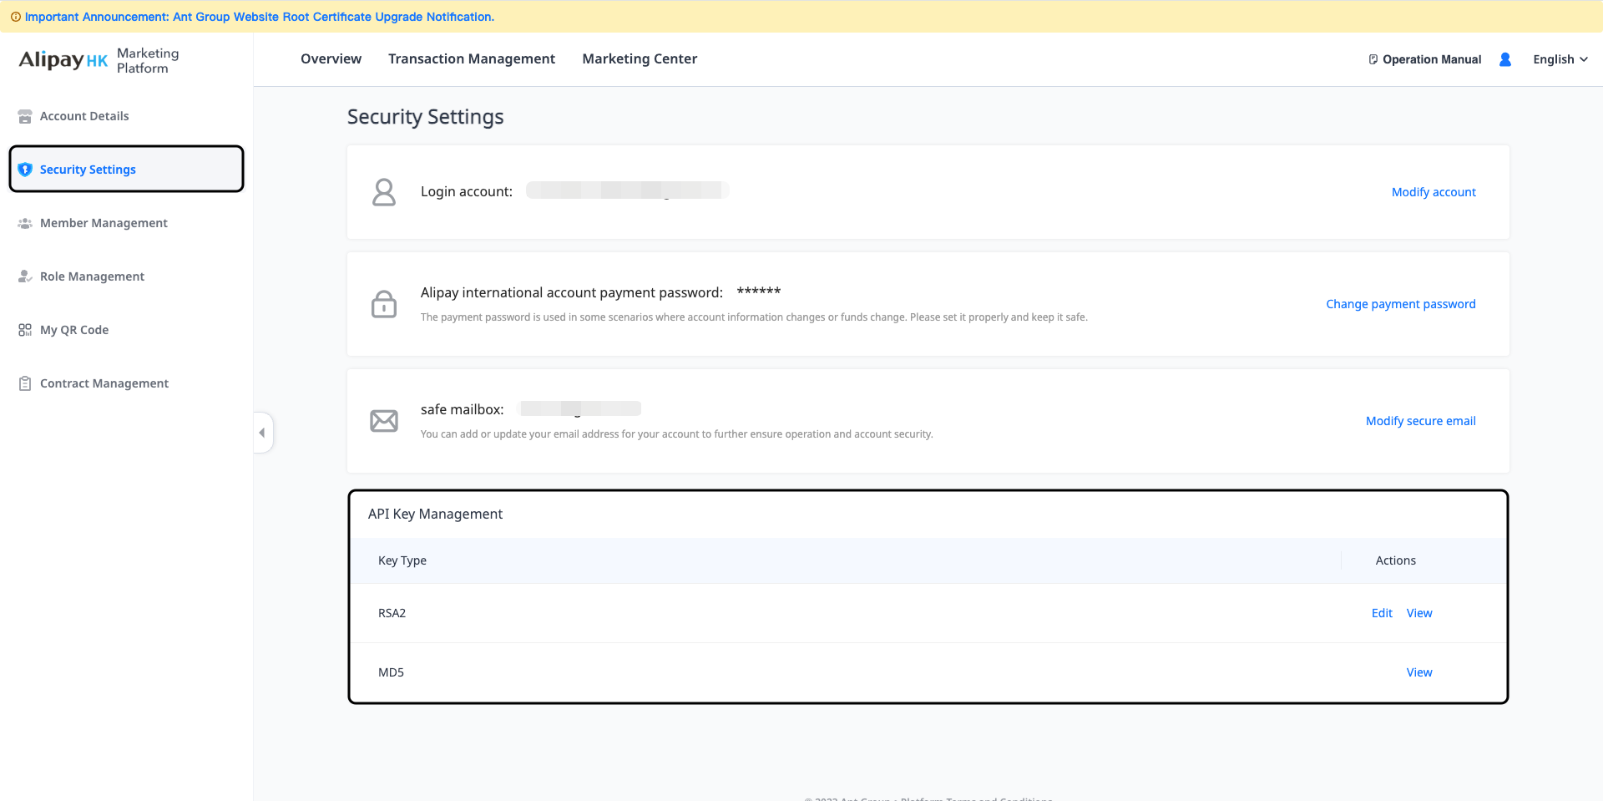The image size is (1603, 801).
Task: Click the Security Settings page title
Action: (426, 117)
